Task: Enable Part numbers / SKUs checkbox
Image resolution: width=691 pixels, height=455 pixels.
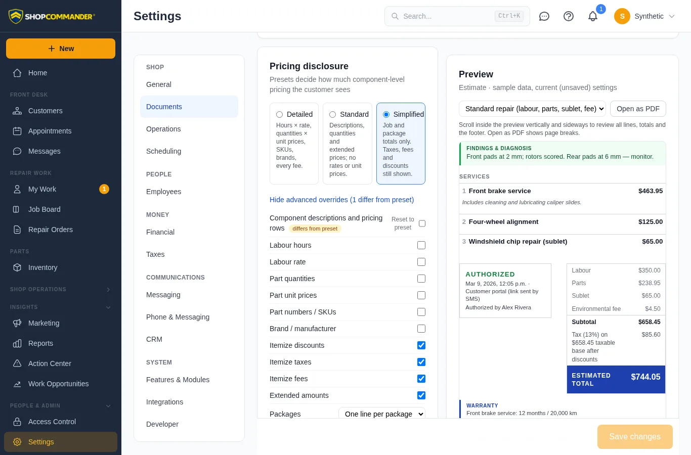Action: pos(421,312)
